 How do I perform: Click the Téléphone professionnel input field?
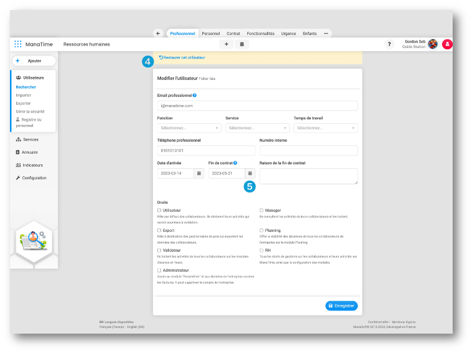coord(207,151)
